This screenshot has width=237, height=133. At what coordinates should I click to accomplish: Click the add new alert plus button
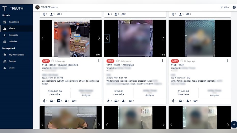(234, 125)
